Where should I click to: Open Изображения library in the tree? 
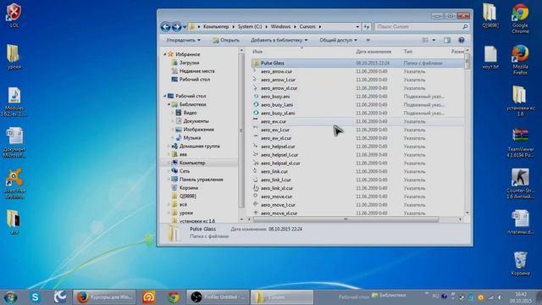pyautogui.click(x=198, y=130)
